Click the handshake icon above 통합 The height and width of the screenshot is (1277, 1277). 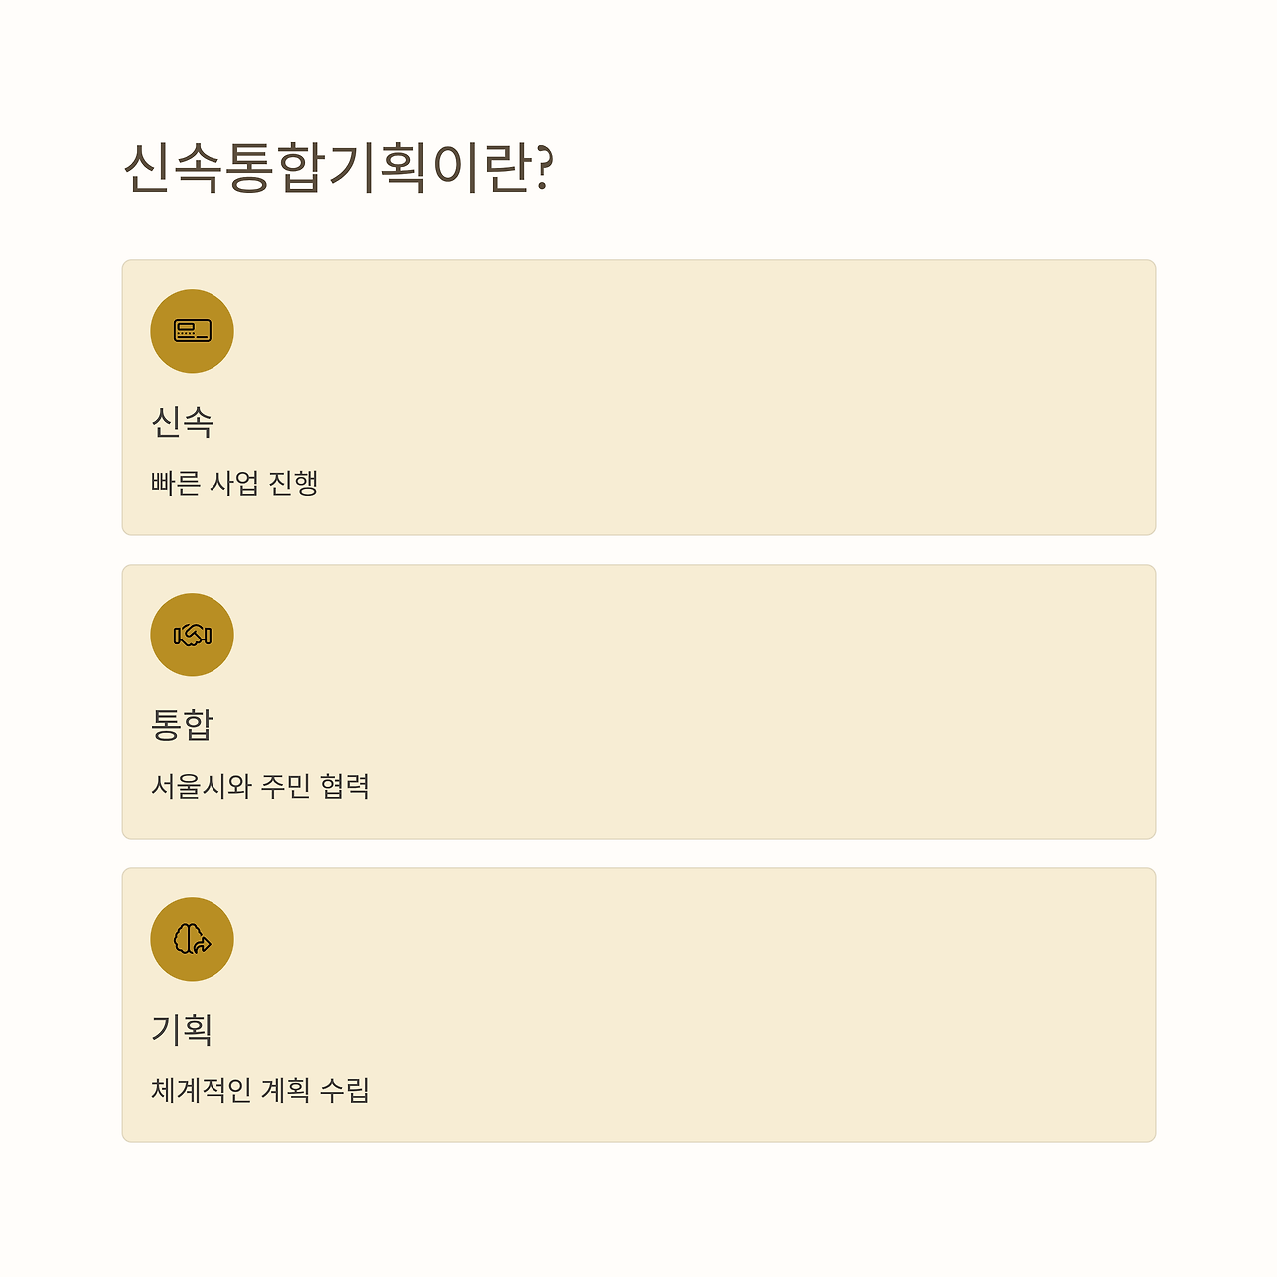[192, 635]
